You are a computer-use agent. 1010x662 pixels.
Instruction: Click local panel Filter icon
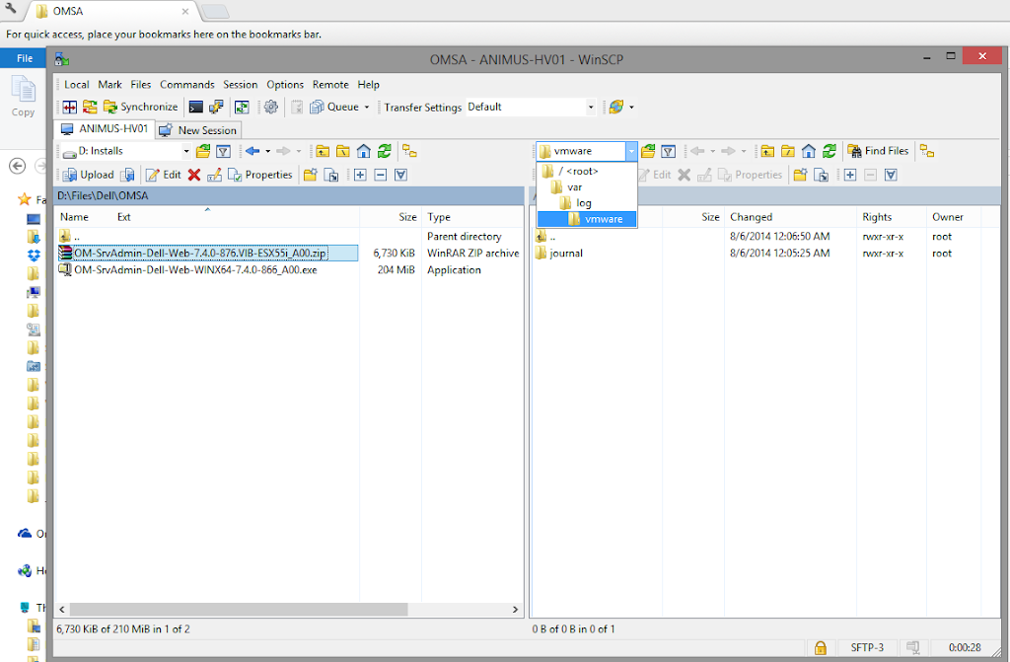[x=224, y=152]
